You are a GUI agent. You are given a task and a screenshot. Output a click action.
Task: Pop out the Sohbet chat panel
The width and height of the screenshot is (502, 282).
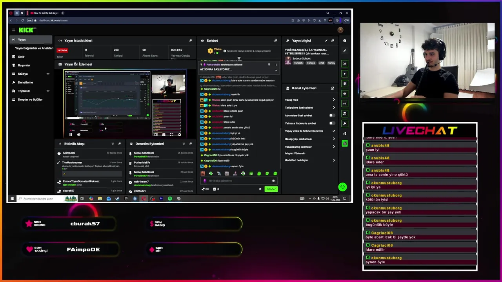pos(275,41)
